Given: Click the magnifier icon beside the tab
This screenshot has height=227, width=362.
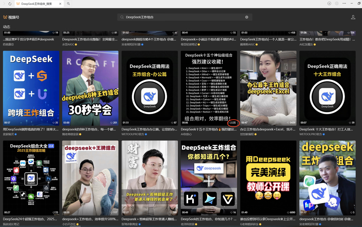Looking at the screenshot, I should [x=68, y=4].
